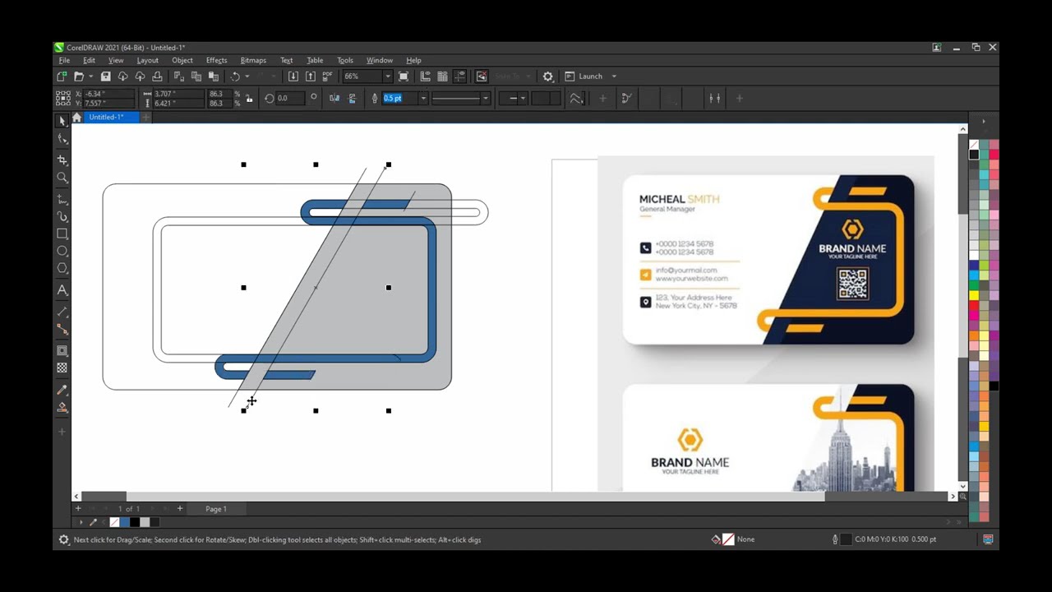
Task: Click the Options gear icon in toolbar
Action: [548, 76]
